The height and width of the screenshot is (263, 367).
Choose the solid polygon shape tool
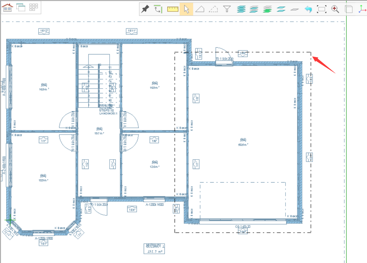click(200, 9)
